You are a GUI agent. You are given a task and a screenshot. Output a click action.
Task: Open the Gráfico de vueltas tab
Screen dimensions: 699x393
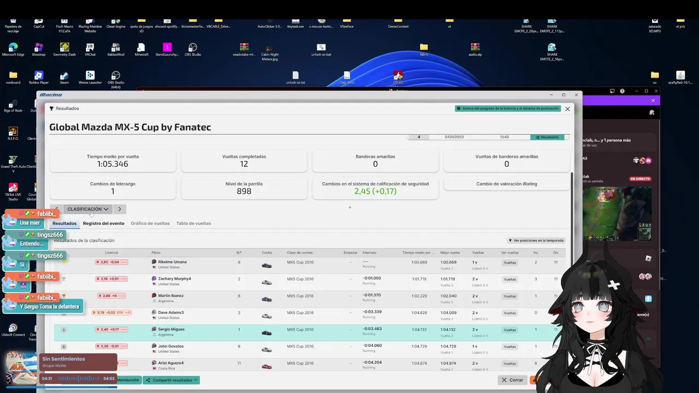pyautogui.click(x=150, y=223)
